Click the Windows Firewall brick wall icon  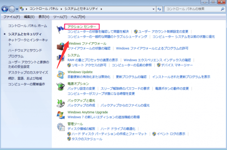[x=61, y=46]
